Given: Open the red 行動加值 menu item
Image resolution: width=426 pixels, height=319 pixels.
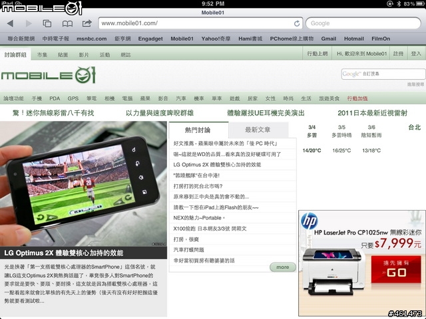Looking at the screenshot, I should pyautogui.click(x=357, y=98).
